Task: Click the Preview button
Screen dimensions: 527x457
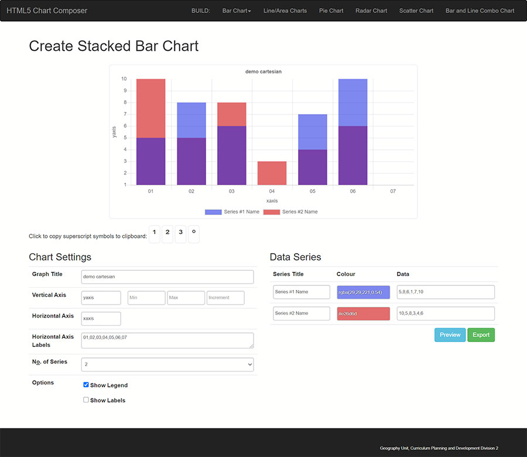Action: [450, 335]
